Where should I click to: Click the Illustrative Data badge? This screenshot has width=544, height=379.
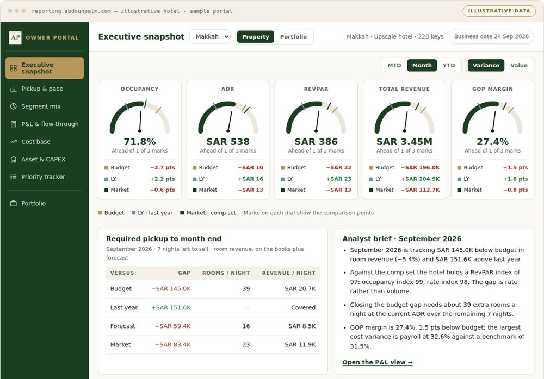(499, 11)
